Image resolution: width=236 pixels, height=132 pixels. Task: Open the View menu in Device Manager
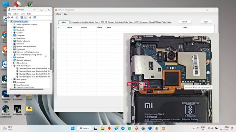coord(23,14)
